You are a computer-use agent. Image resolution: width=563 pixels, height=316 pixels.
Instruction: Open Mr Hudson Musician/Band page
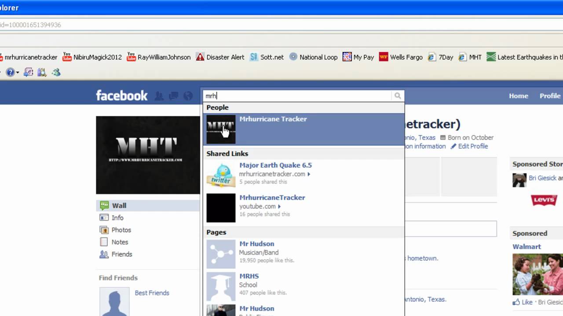point(256,244)
